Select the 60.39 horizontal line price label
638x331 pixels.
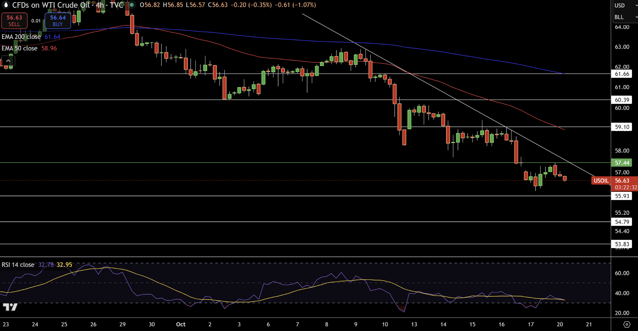coord(622,100)
